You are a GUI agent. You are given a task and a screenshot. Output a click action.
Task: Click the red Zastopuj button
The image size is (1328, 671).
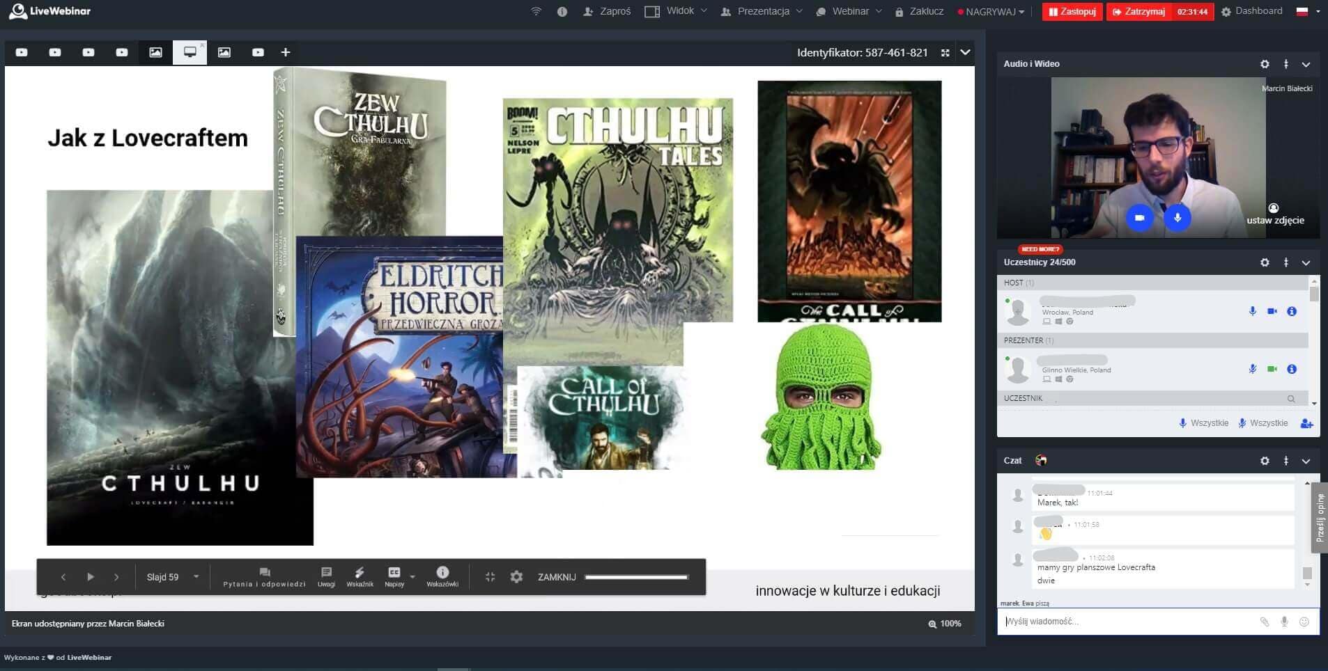(1072, 12)
